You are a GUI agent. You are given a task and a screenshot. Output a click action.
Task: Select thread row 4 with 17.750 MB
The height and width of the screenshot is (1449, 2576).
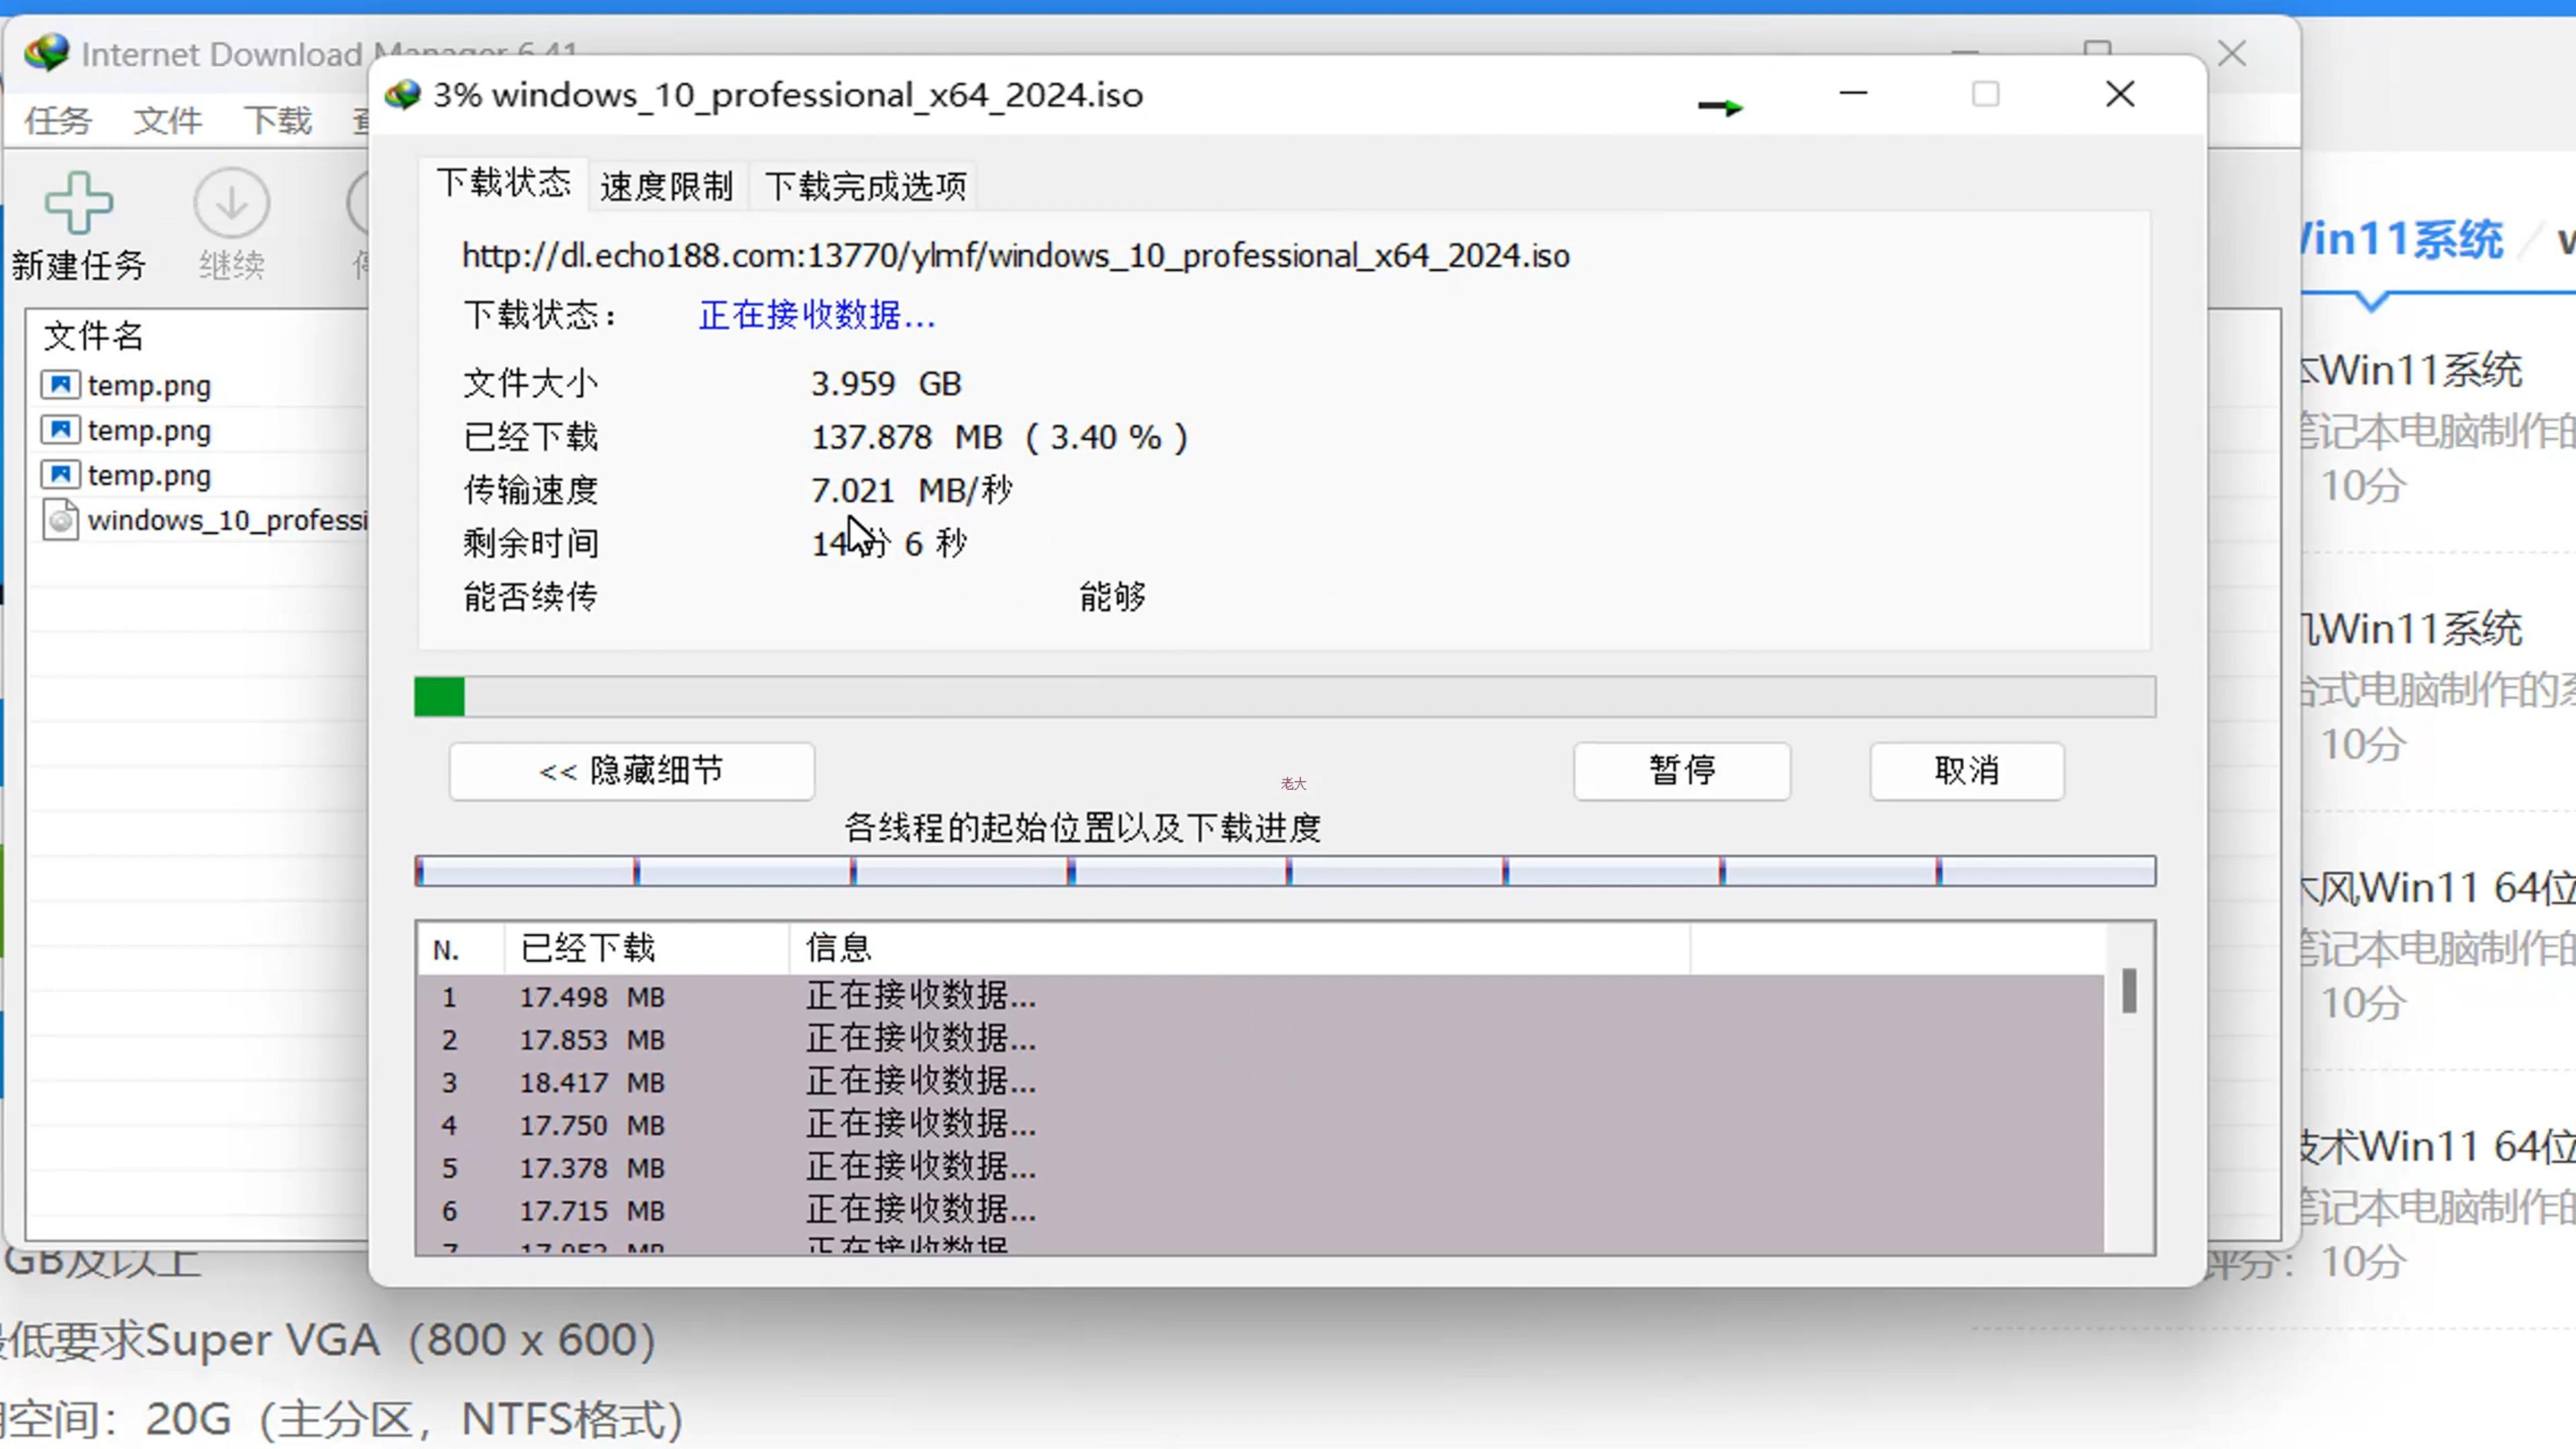[1260, 1125]
